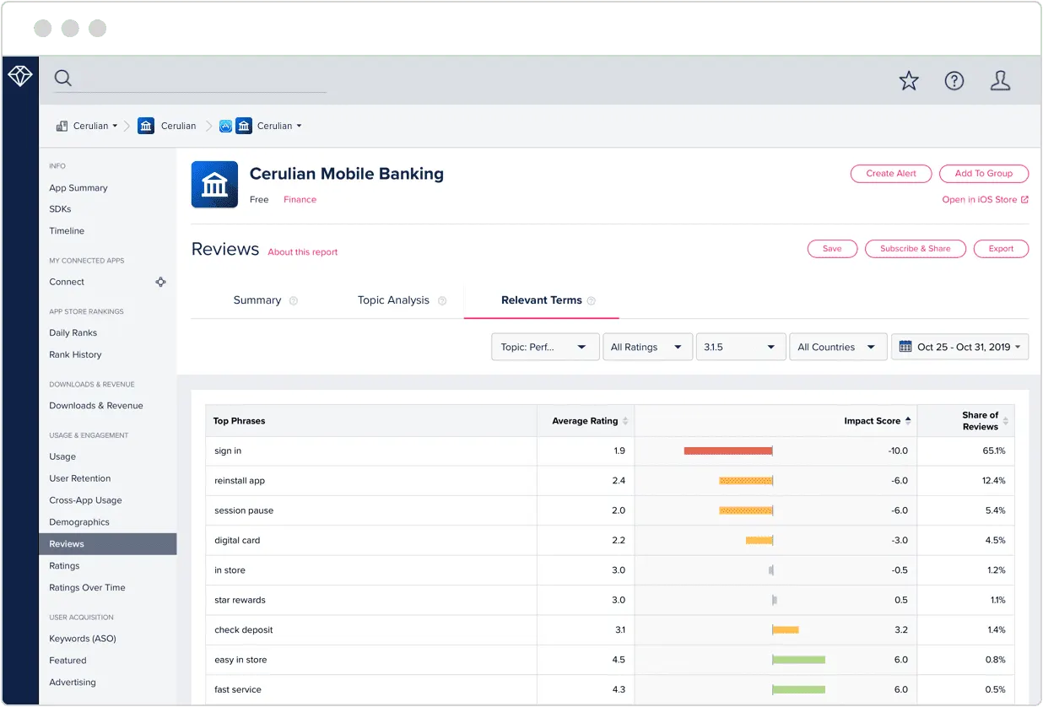Open Featured in sidebar

coord(68,661)
